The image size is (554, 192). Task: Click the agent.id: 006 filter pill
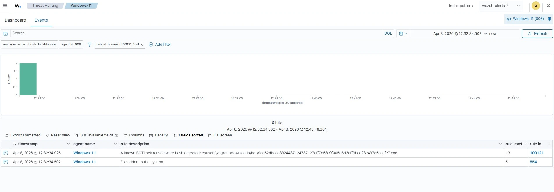(x=71, y=45)
